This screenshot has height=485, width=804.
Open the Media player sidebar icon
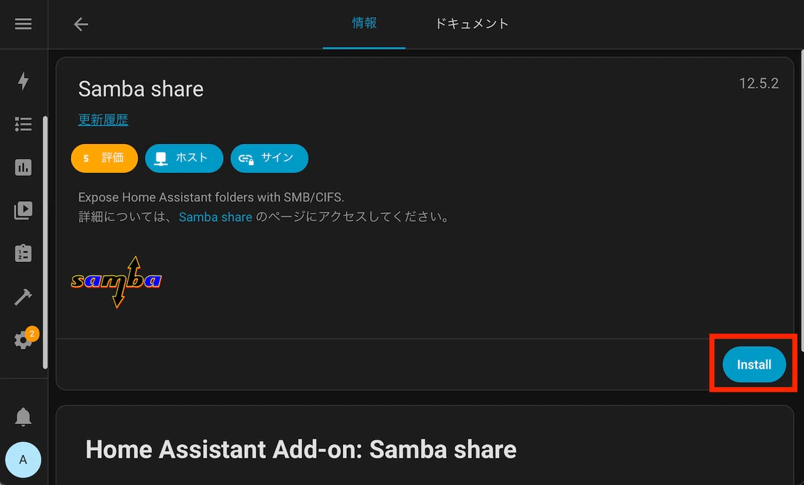(x=23, y=210)
